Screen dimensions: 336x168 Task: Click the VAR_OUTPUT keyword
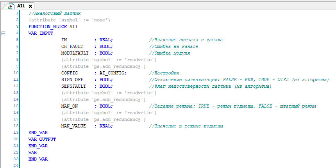42,139
